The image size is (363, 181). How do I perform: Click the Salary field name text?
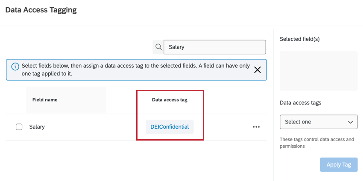pyautogui.click(x=37, y=127)
